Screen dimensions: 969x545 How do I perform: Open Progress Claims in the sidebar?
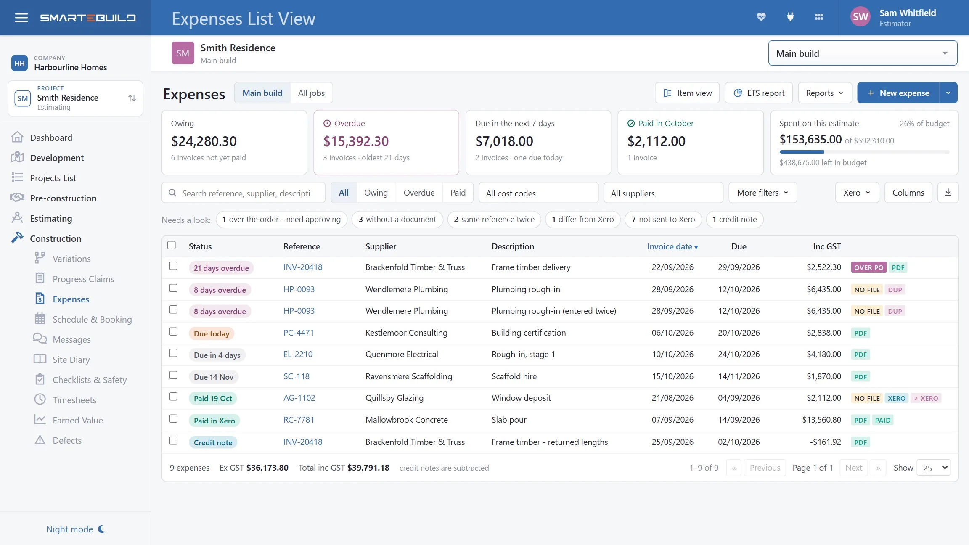pos(83,279)
